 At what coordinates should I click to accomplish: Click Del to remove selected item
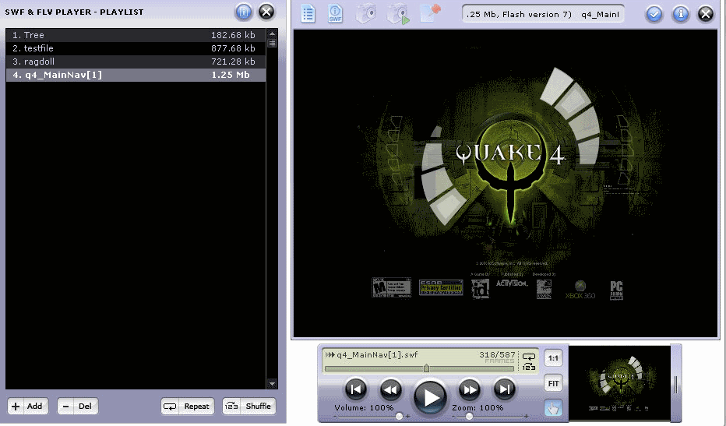[78, 406]
